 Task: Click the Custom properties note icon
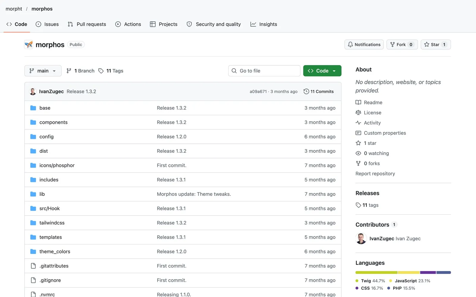pos(358,133)
